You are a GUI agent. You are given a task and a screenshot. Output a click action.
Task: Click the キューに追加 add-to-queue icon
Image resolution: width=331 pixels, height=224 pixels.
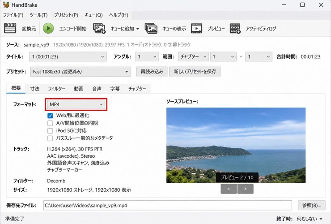point(99,28)
